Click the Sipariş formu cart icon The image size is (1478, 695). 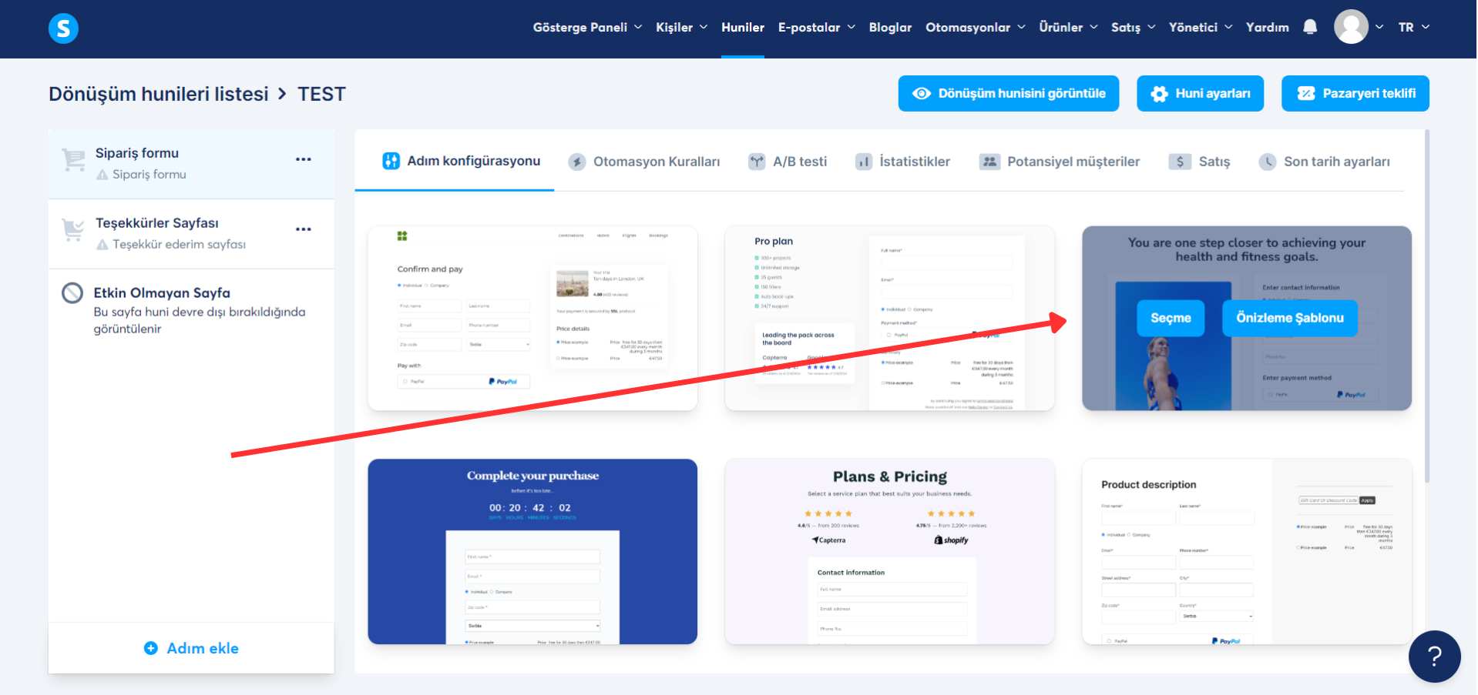click(74, 160)
